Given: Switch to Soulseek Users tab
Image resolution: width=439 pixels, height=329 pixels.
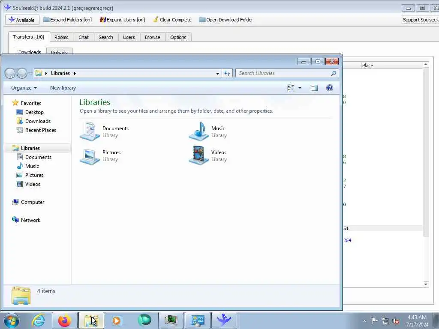Looking at the screenshot, I should point(129,37).
